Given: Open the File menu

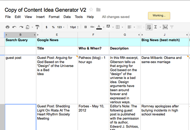Looking at the screenshot, I should point(8,17).
